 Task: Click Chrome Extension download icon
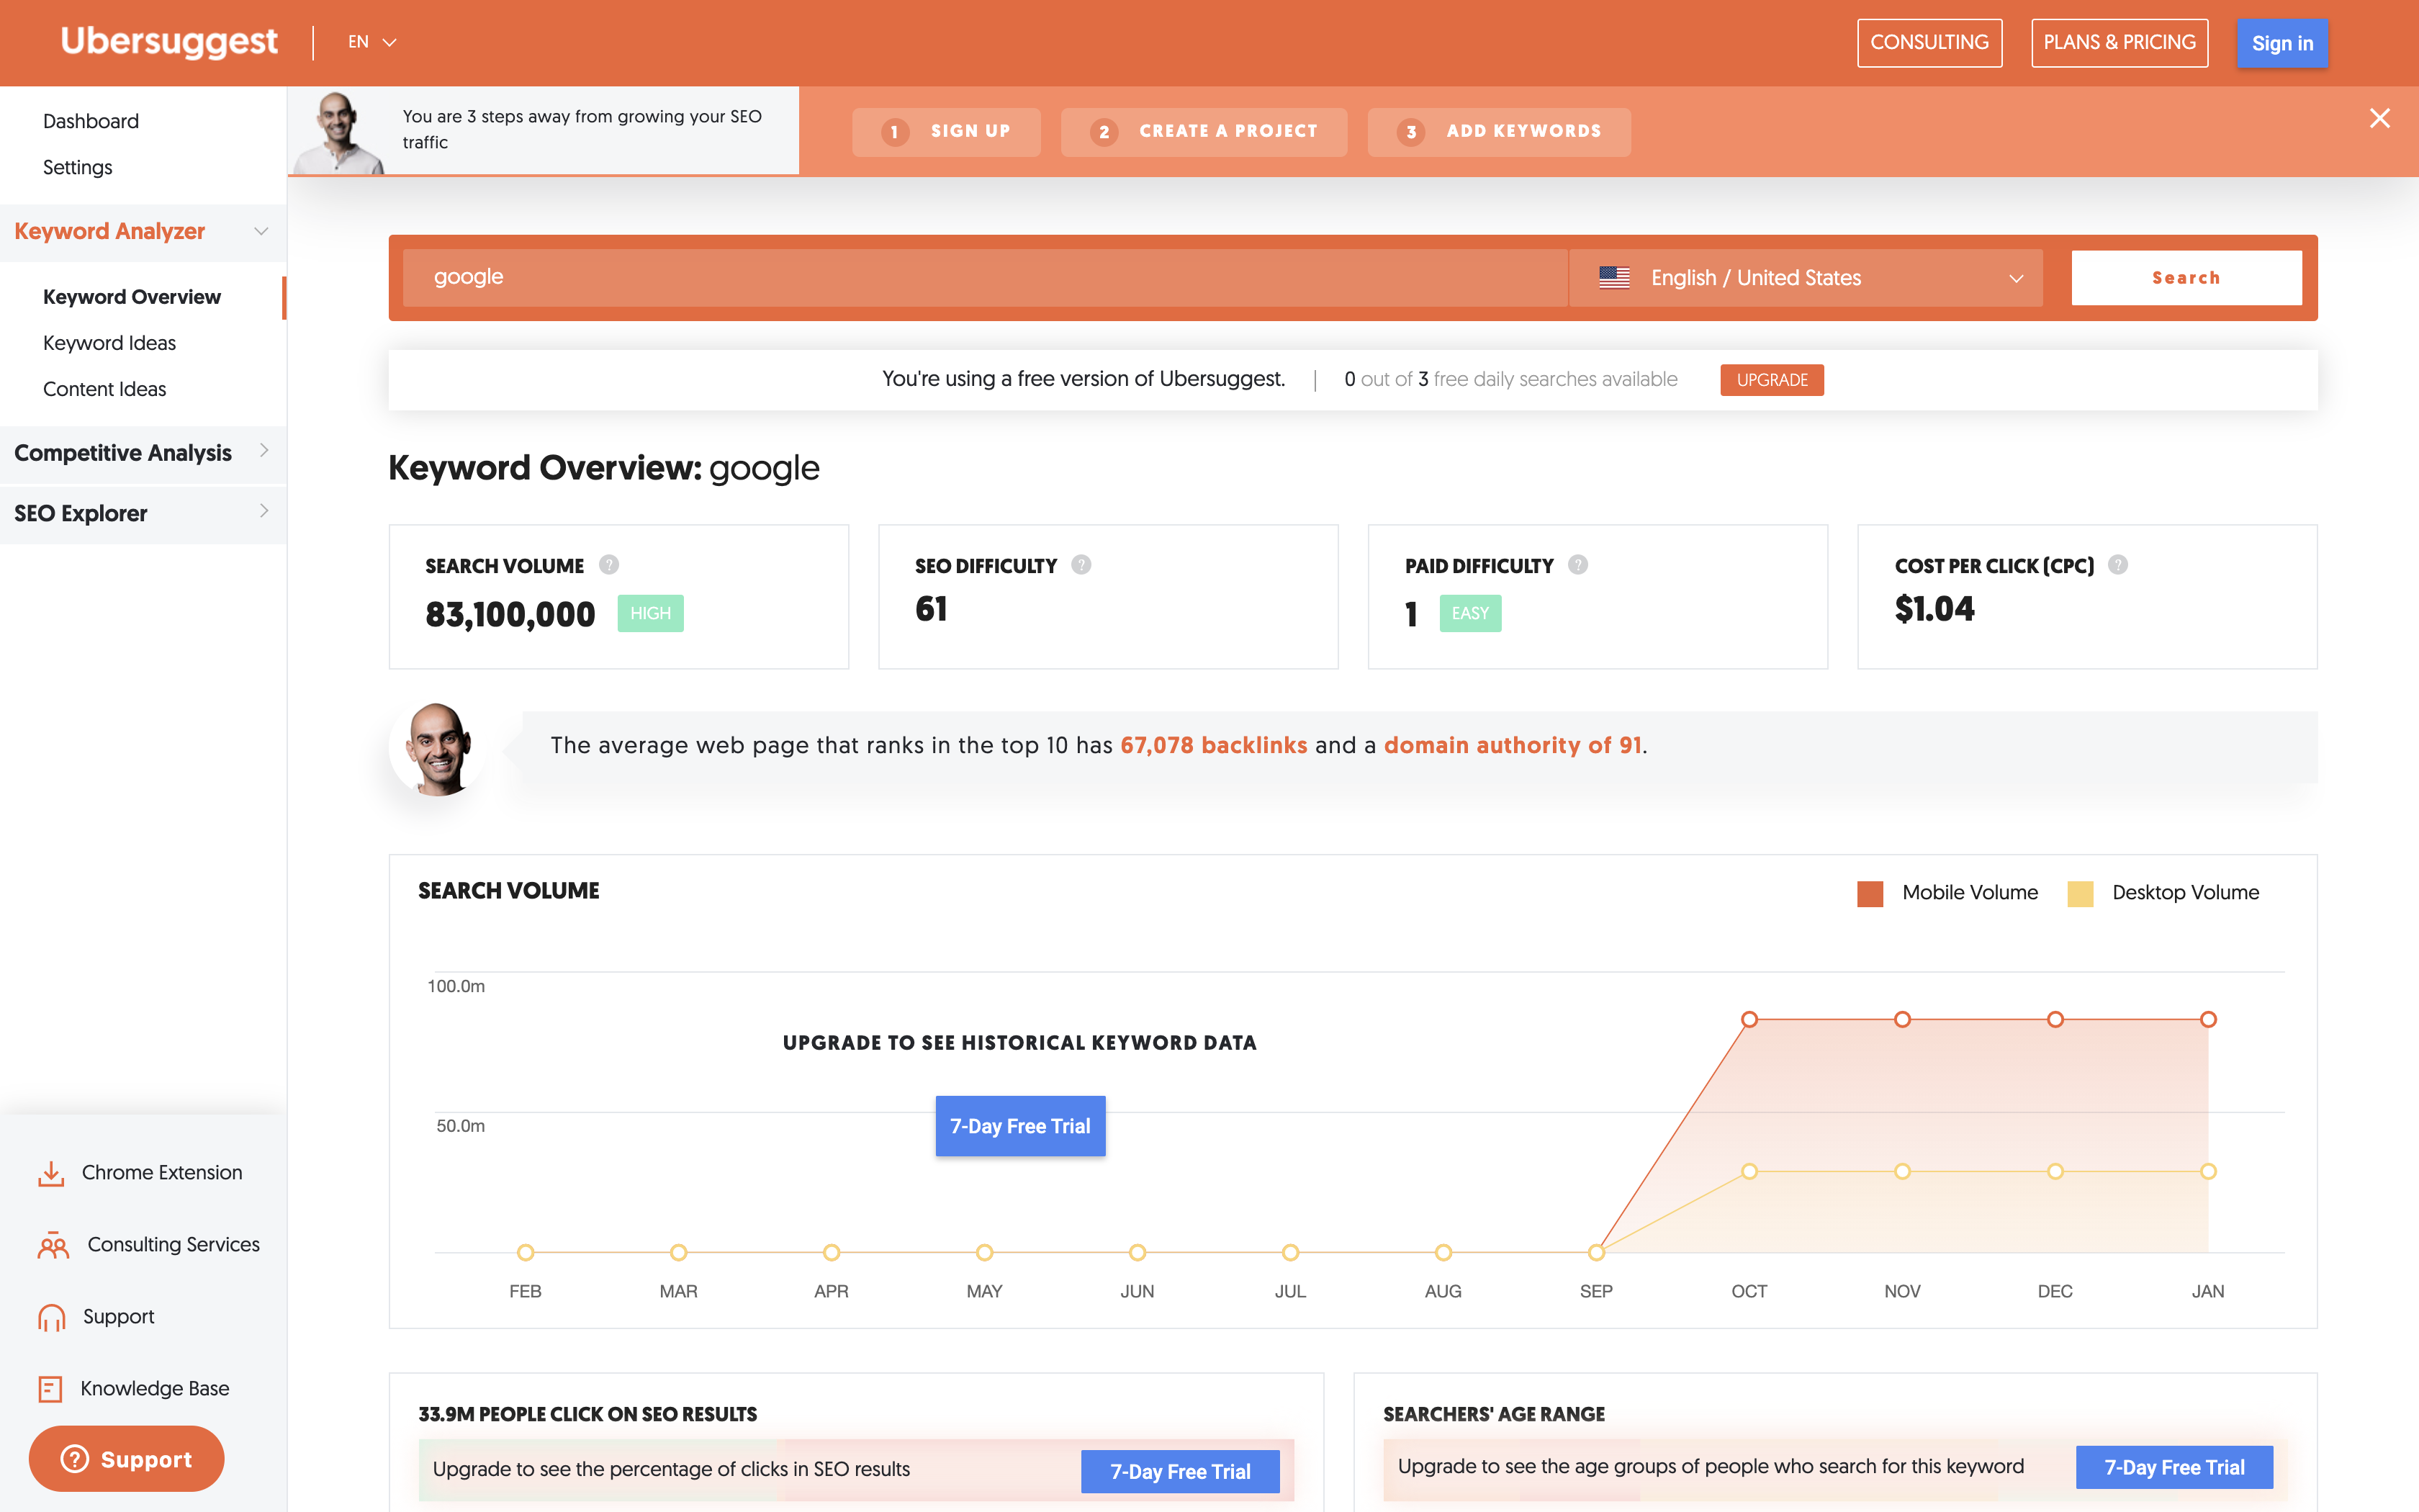pyautogui.click(x=50, y=1173)
